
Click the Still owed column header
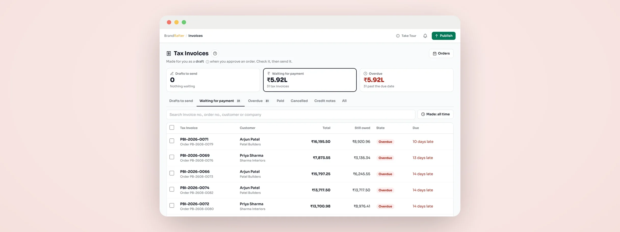click(362, 128)
